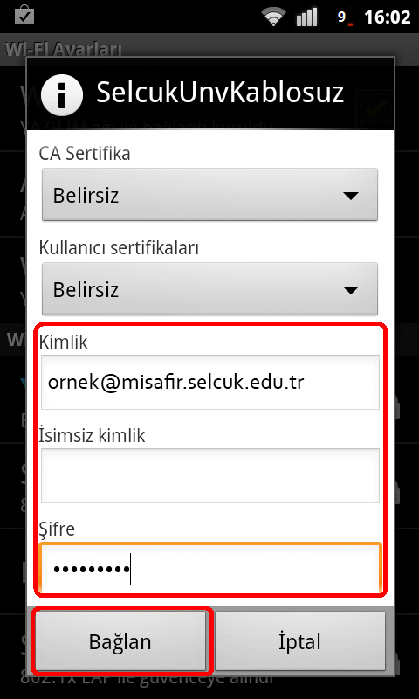
Task: Tap the CA Sertifika label text
Action: coord(85,154)
